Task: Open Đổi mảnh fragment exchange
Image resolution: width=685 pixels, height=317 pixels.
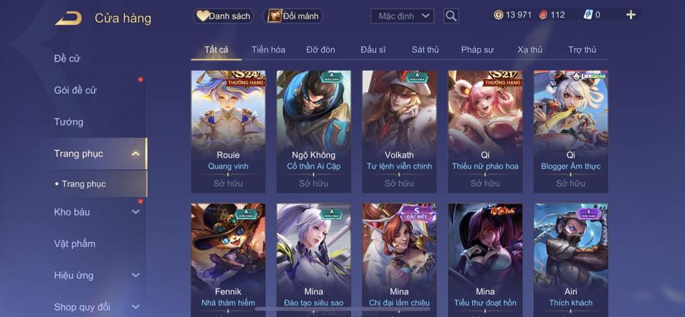Action: tap(295, 16)
